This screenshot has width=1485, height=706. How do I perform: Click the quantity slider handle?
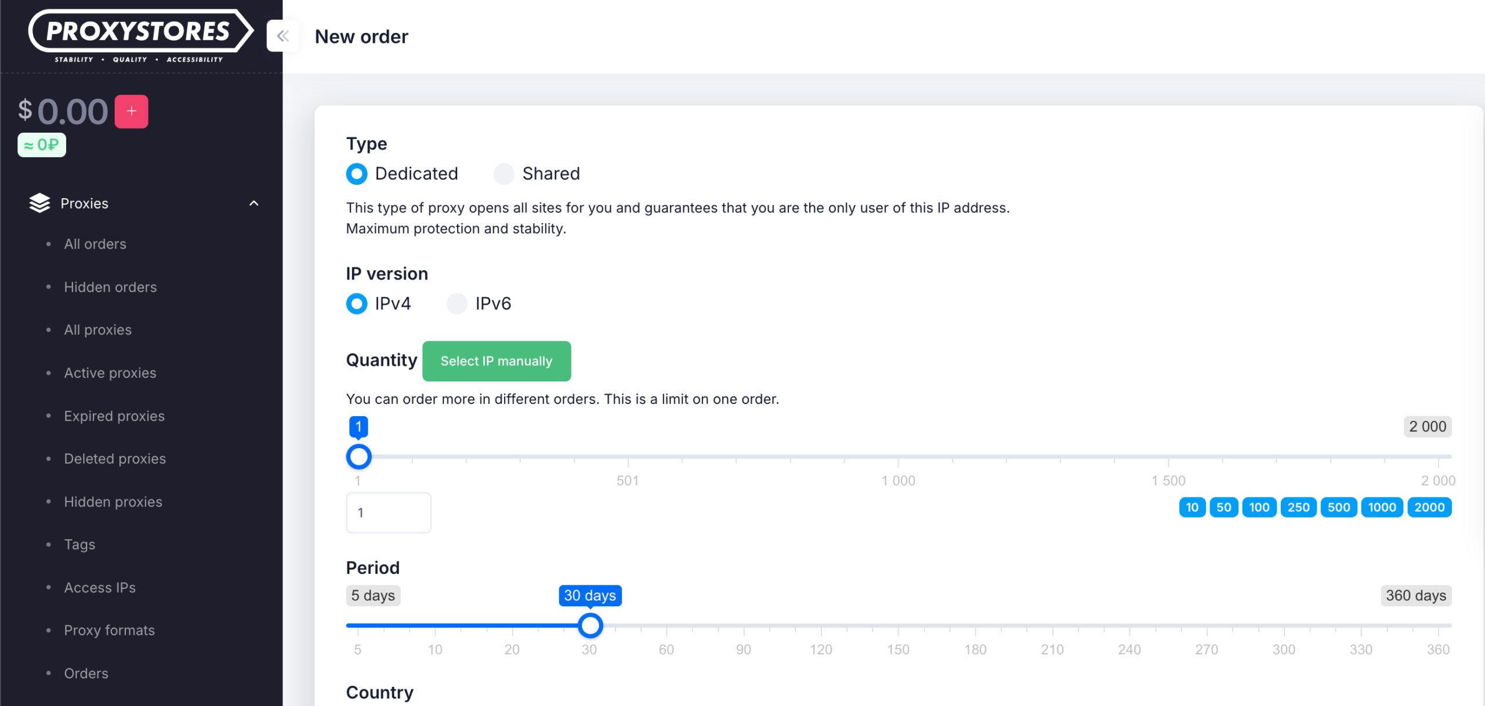358,457
